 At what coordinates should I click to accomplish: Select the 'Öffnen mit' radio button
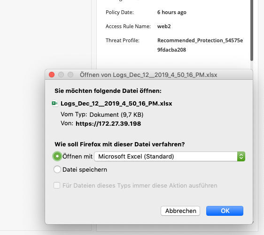[x=57, y=156]
